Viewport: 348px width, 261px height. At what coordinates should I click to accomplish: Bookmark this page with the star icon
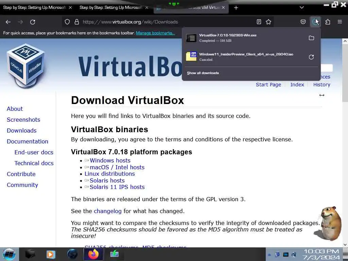(x=268, y=22)
